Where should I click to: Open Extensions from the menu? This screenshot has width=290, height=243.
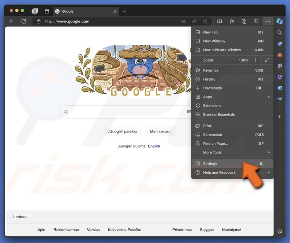[x=232, y=106]
